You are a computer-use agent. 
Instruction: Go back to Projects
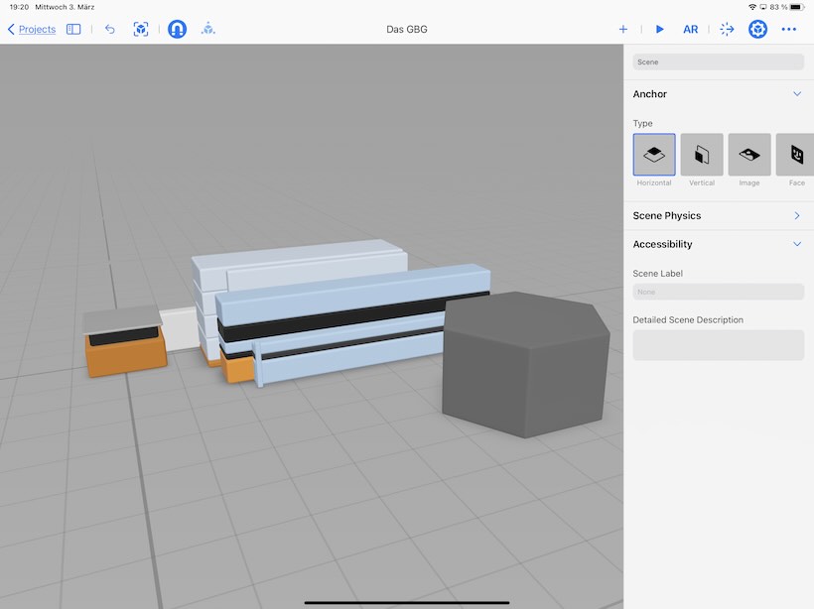32,30
